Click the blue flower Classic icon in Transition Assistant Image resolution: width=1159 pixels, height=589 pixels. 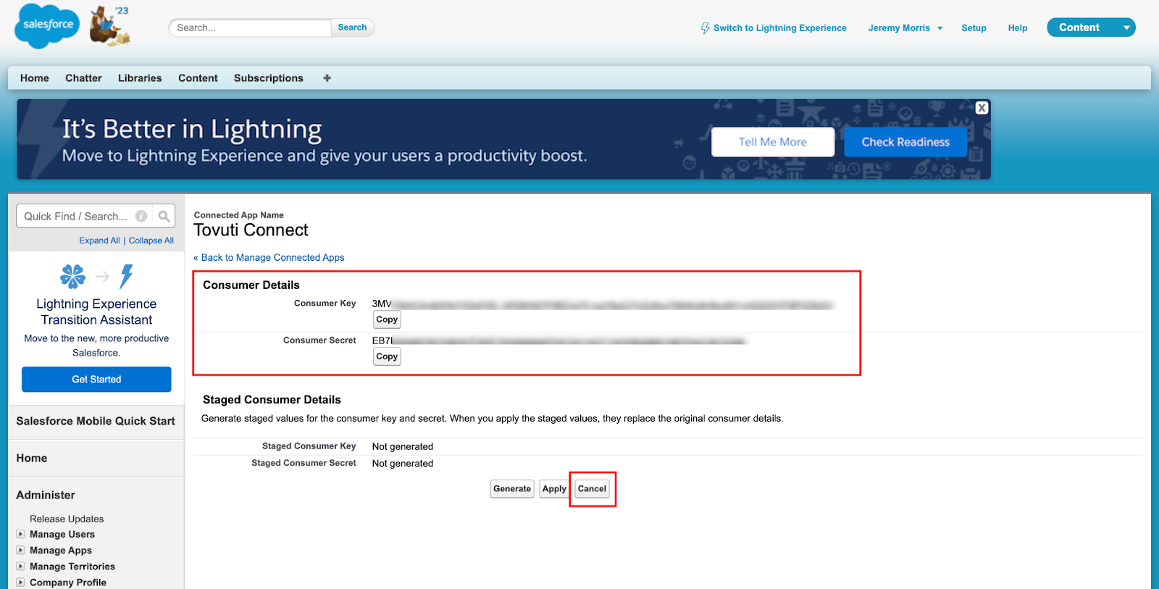coord(72,276)
